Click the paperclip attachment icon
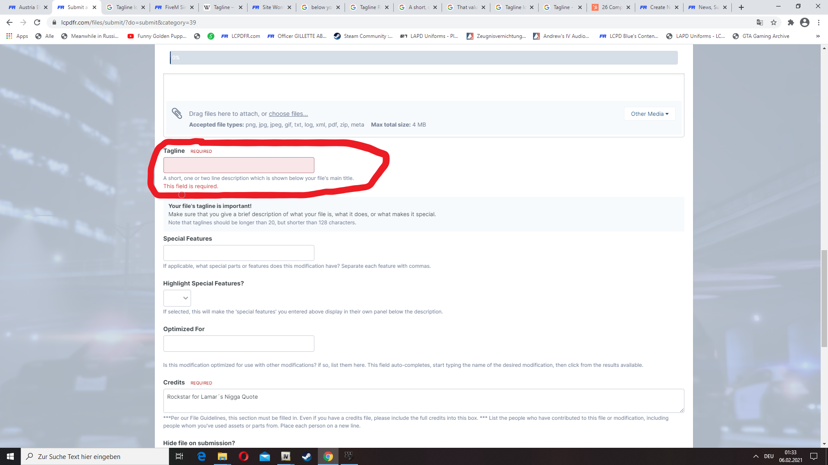Viewport: 828px width, 465px height. click(177, 113)
